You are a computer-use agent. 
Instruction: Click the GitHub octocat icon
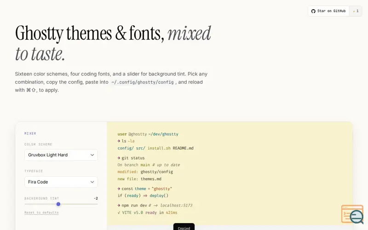313,11
